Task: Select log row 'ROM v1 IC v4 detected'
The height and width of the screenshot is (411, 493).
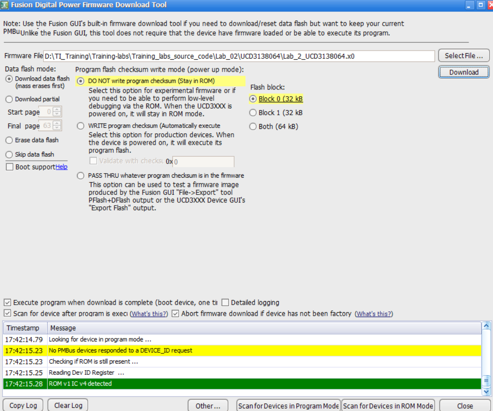Action: 242,384
